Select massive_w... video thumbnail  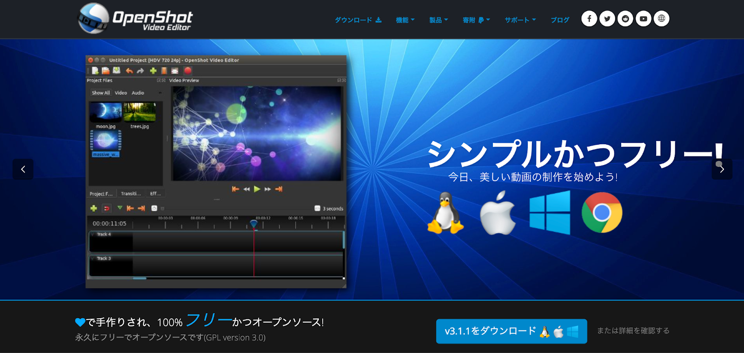point(106,140)
